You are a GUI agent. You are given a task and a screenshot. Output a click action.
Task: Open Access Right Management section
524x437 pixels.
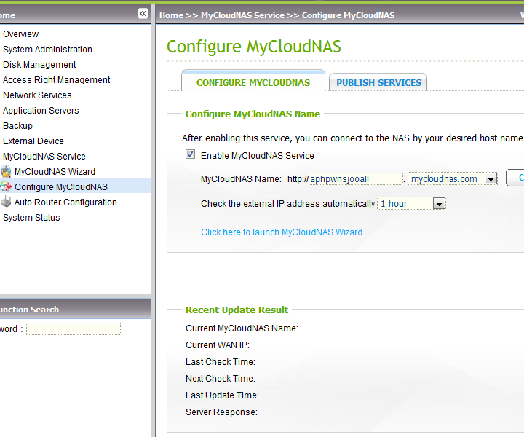point(57,80)
